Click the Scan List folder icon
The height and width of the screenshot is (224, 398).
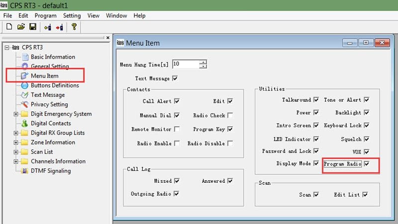point(24,152)
